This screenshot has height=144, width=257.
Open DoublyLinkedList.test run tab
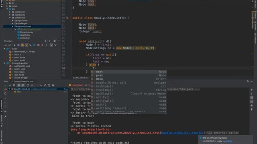click(x=23, y=81)
